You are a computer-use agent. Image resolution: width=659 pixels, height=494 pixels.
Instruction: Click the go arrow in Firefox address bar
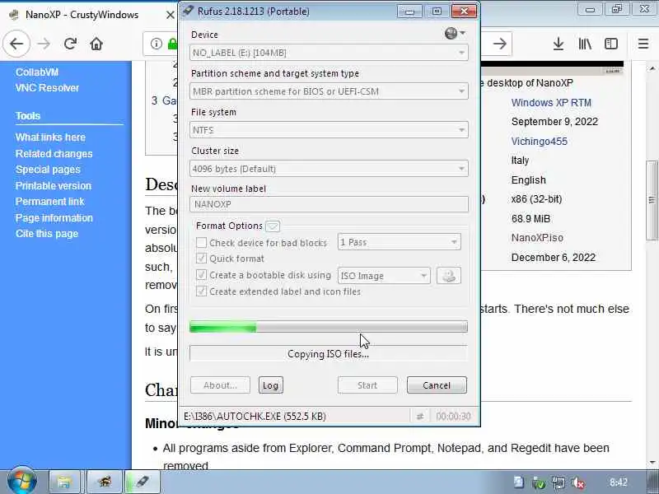[x=499, y=44]
